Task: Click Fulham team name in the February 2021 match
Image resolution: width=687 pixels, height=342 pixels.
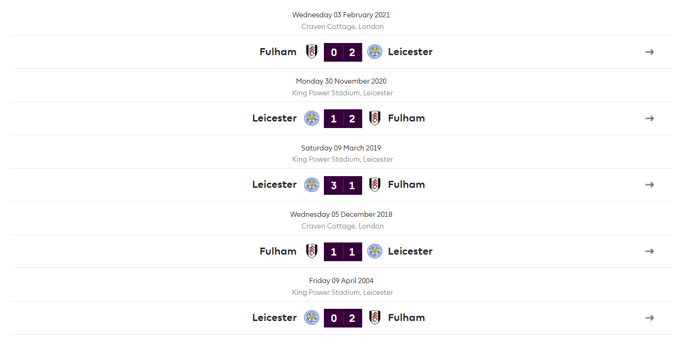Action: pyautogui.click(x=278, y=52)
